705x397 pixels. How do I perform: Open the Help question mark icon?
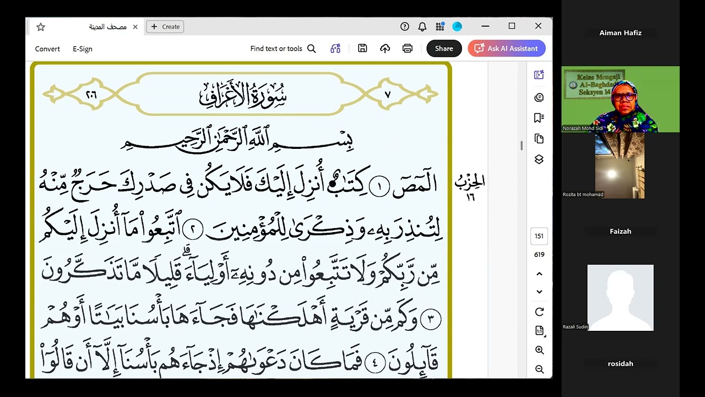[405, 26]
